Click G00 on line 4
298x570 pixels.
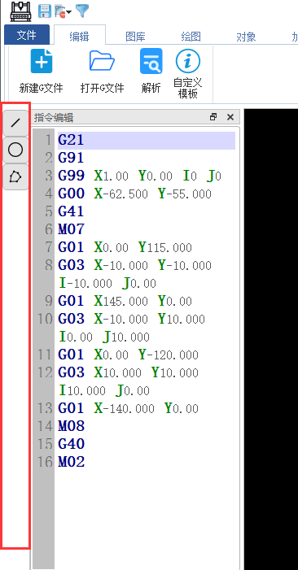tap(71, 194)
